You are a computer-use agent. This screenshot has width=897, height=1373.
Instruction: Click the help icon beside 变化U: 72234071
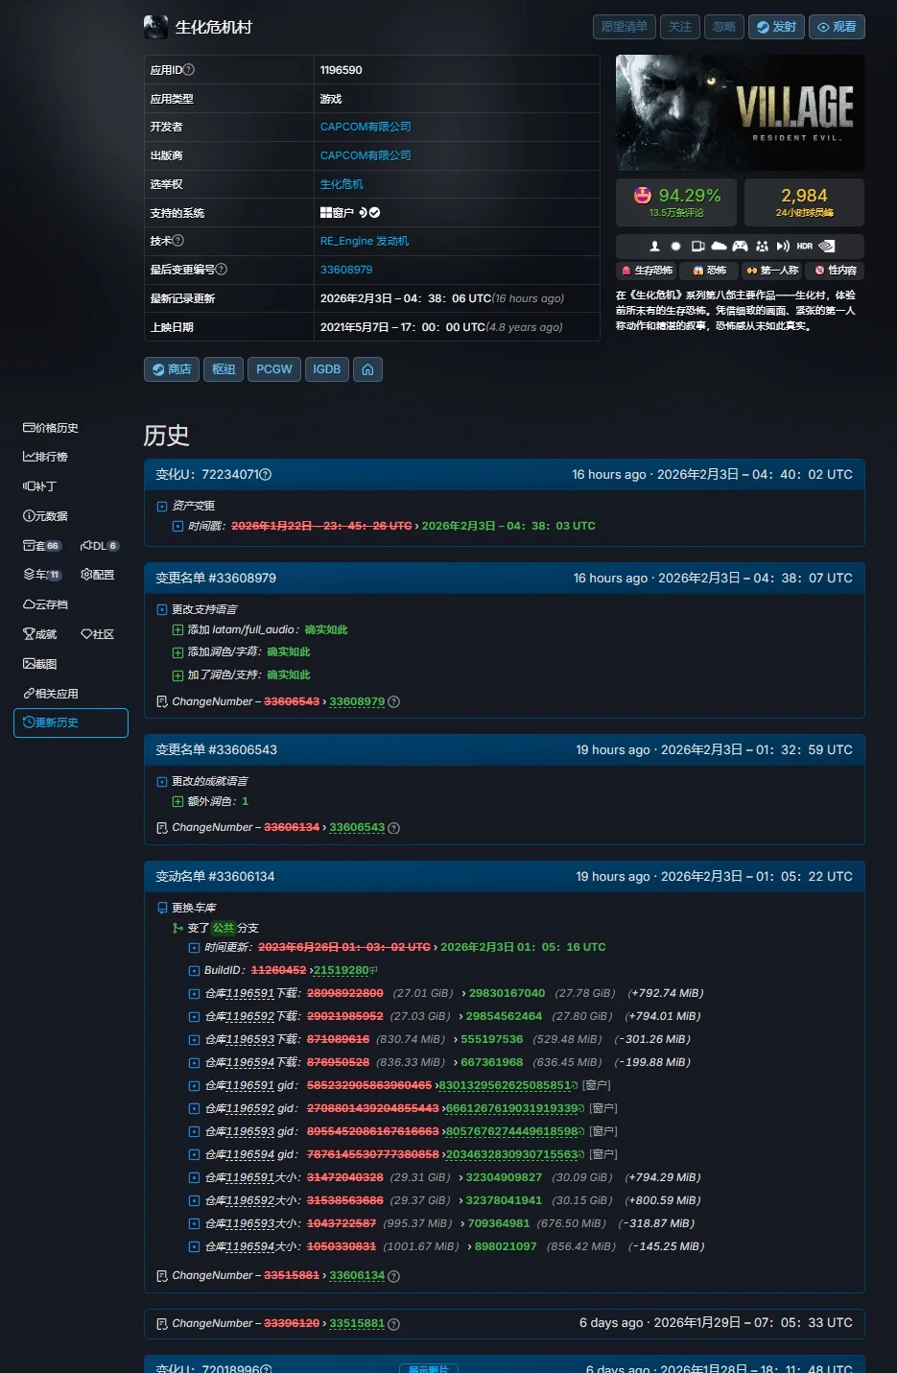coord(266,475)
